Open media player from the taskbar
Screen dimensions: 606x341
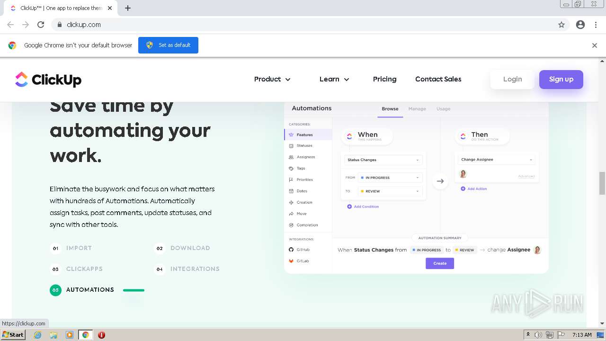pos(70,335)
